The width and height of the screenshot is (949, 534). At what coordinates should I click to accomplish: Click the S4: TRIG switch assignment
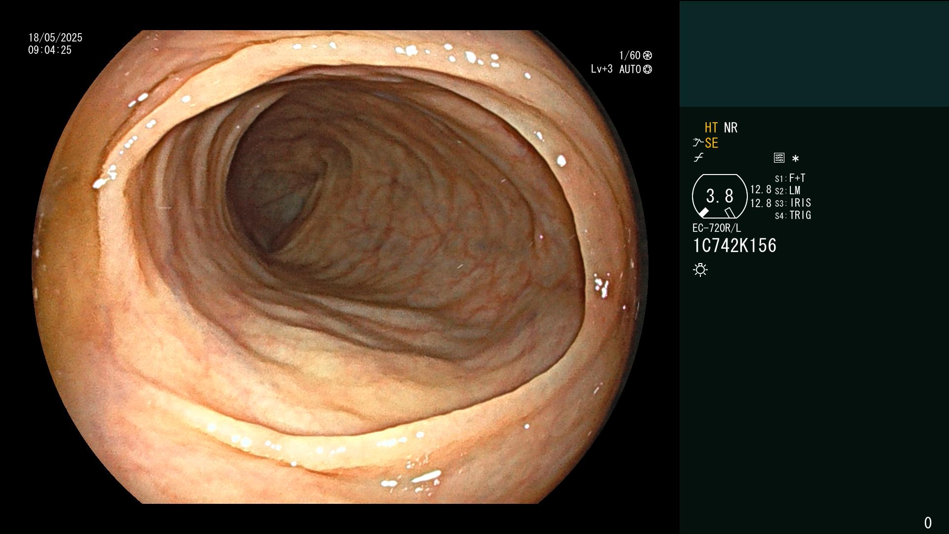pos(793,215)
